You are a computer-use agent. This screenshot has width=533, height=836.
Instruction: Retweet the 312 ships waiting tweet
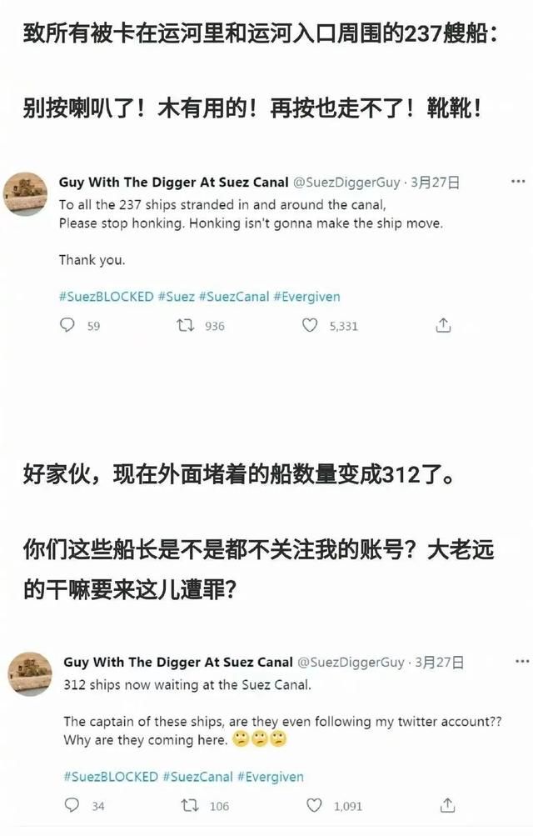[190, 805]
